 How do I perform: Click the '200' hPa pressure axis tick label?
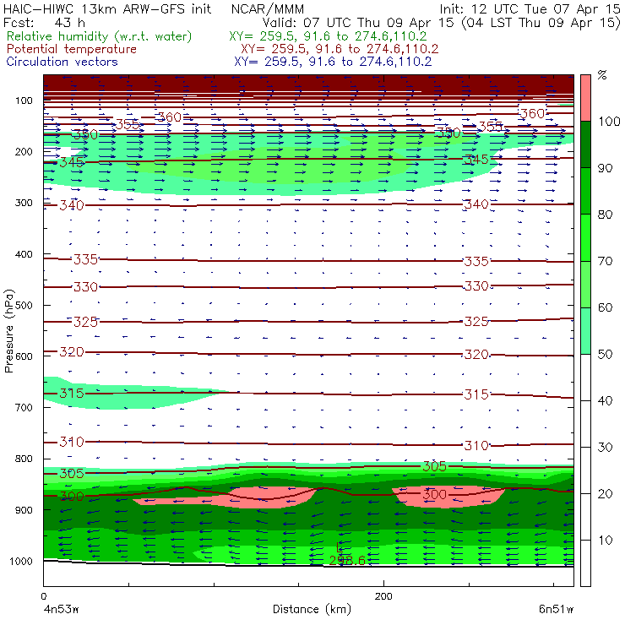click(24, 151)
